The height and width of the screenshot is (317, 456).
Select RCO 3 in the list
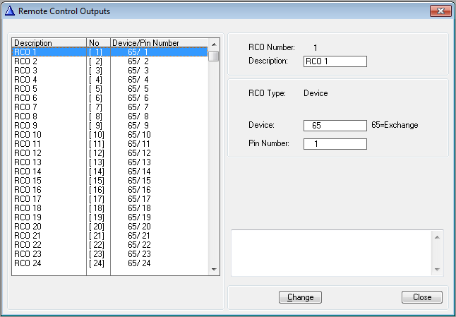[110, 71]
